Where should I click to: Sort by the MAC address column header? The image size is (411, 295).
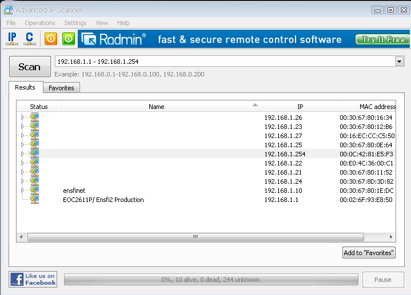click(x=367, y=107)
